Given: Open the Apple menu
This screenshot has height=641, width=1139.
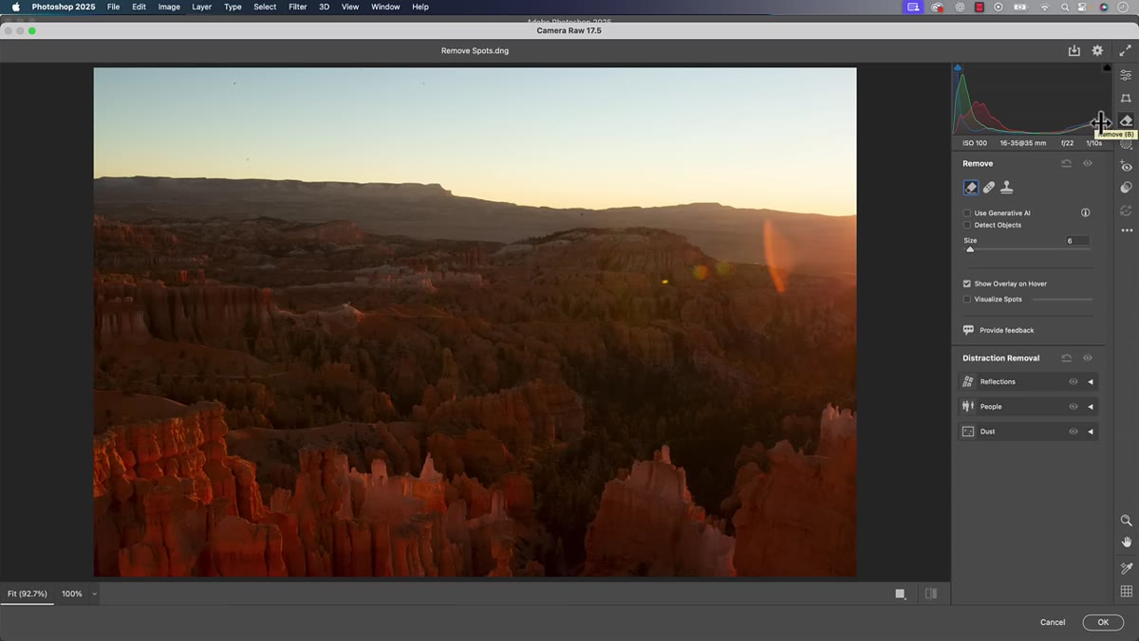Looking at the screenshot, I should (x=15, y=7).
